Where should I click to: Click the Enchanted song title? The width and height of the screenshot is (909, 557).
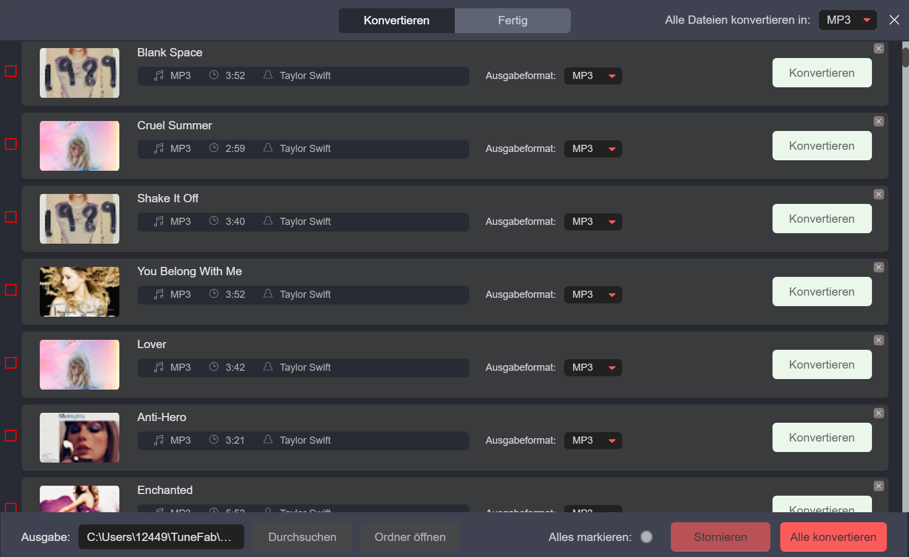(165, 490)
